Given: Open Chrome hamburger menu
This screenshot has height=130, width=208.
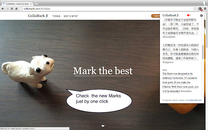Looking at the screenshot, I should tap(205, 9).
